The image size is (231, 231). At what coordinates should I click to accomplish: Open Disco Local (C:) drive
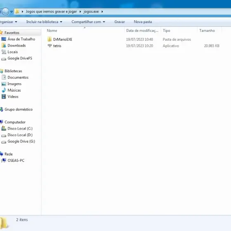pyautogui.click(x=20, y=129)
